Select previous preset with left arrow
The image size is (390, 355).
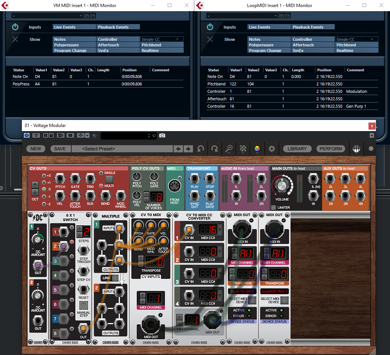coord(178,149)
